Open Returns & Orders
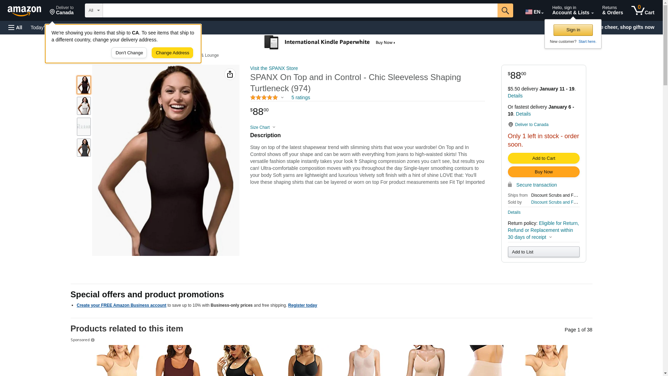The image size is (668, 376). pos(612,10)
